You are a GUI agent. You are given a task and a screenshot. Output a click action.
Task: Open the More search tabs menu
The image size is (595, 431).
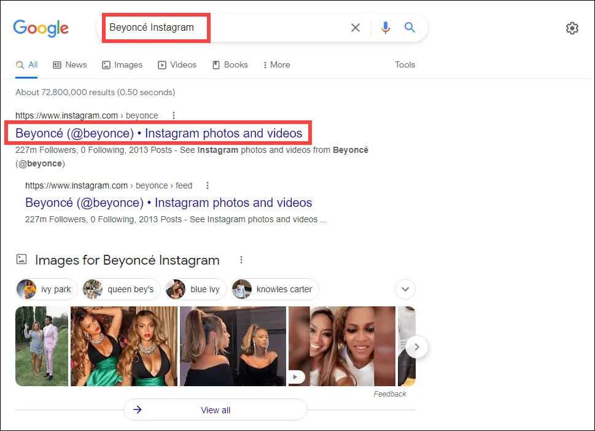point(277,65)
